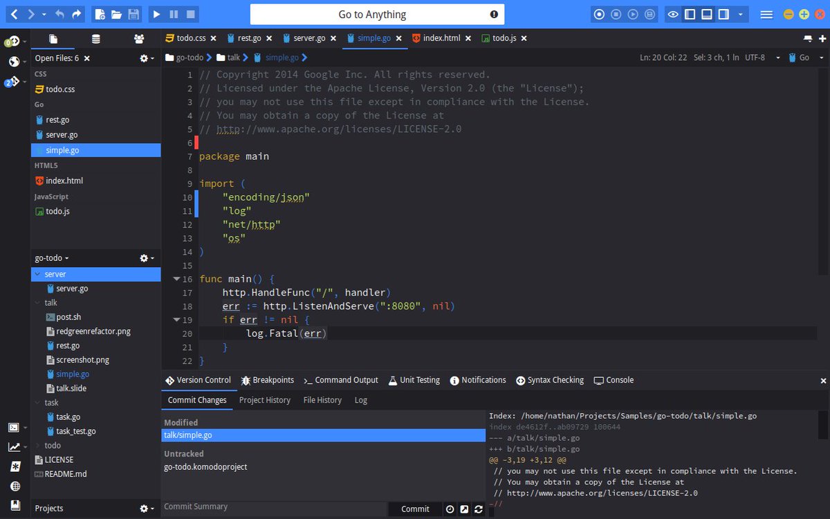Image resolution: width=830 pixels, height=519 pixels.
Task: Click the Open File folder icon
Action: click(117, 14)
